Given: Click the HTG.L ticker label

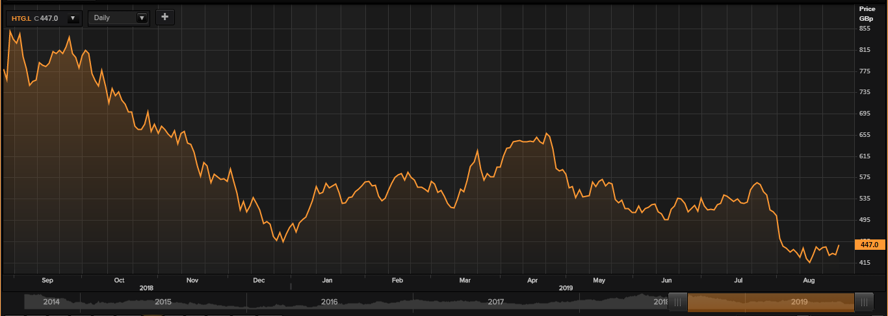Looking at the screenshot, I should (x=21, y=18).
